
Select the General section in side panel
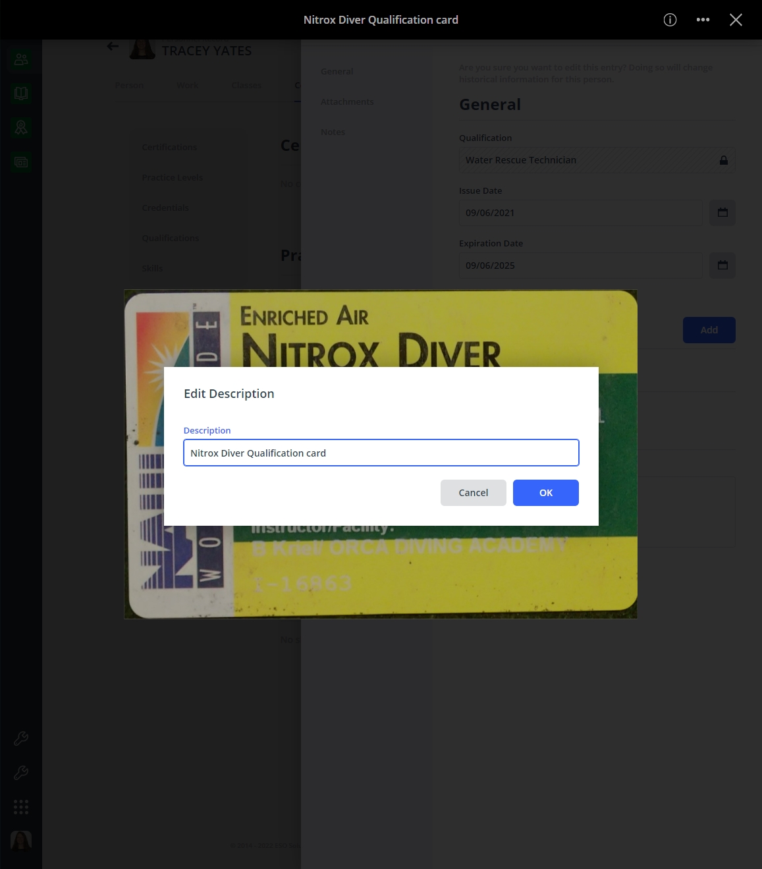point(337,71)
